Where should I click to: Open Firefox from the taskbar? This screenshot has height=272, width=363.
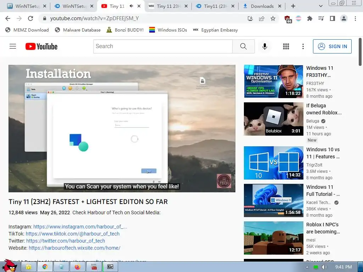pyautogui.click(x=77, y=267)
